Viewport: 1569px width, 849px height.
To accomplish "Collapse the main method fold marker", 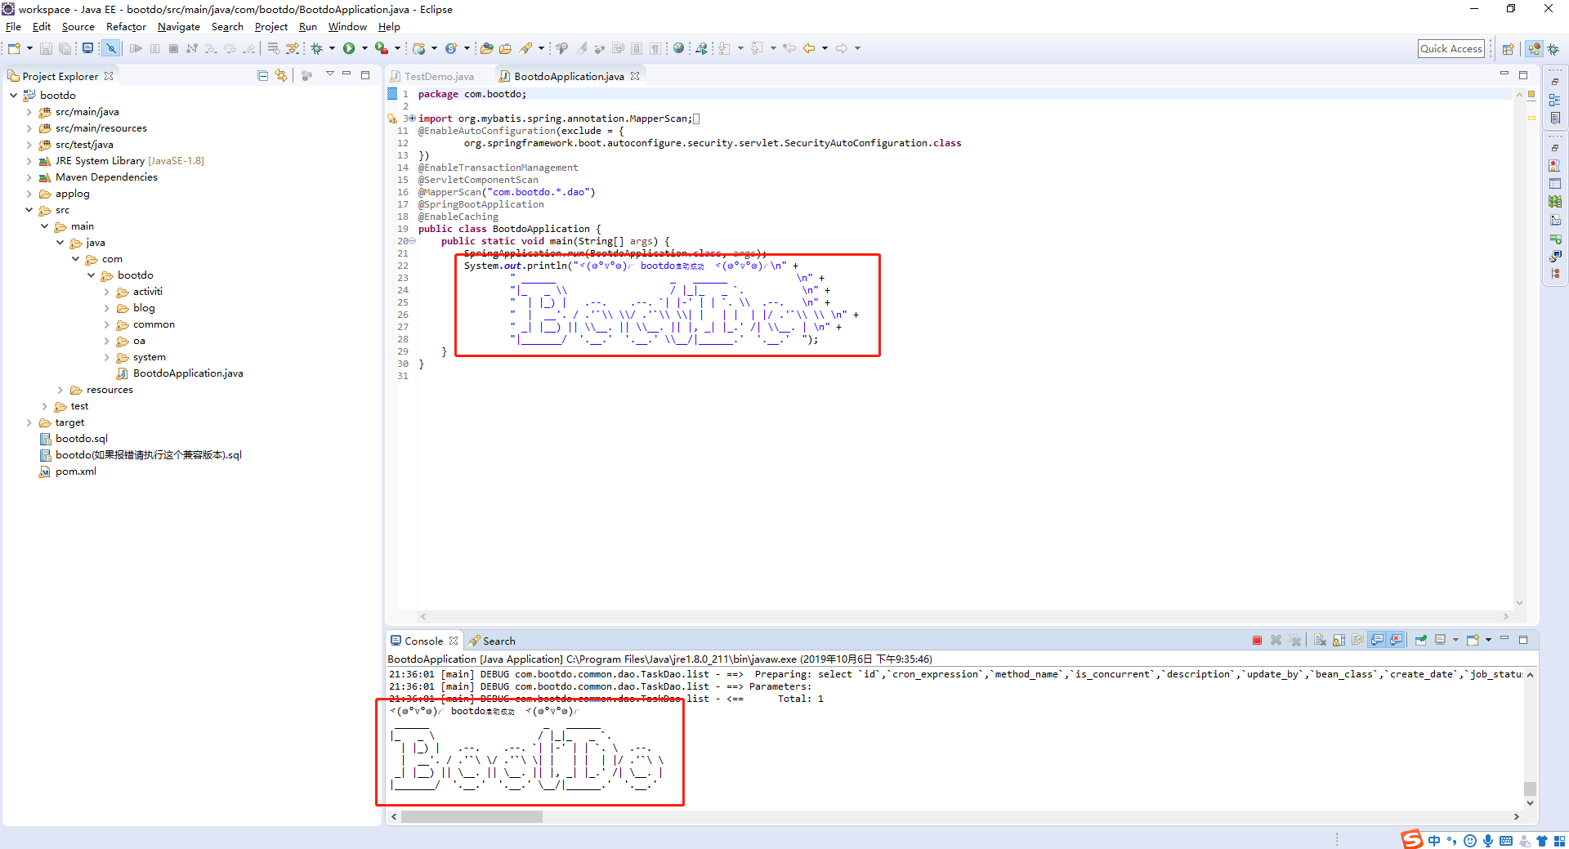I will click(412, 241).
